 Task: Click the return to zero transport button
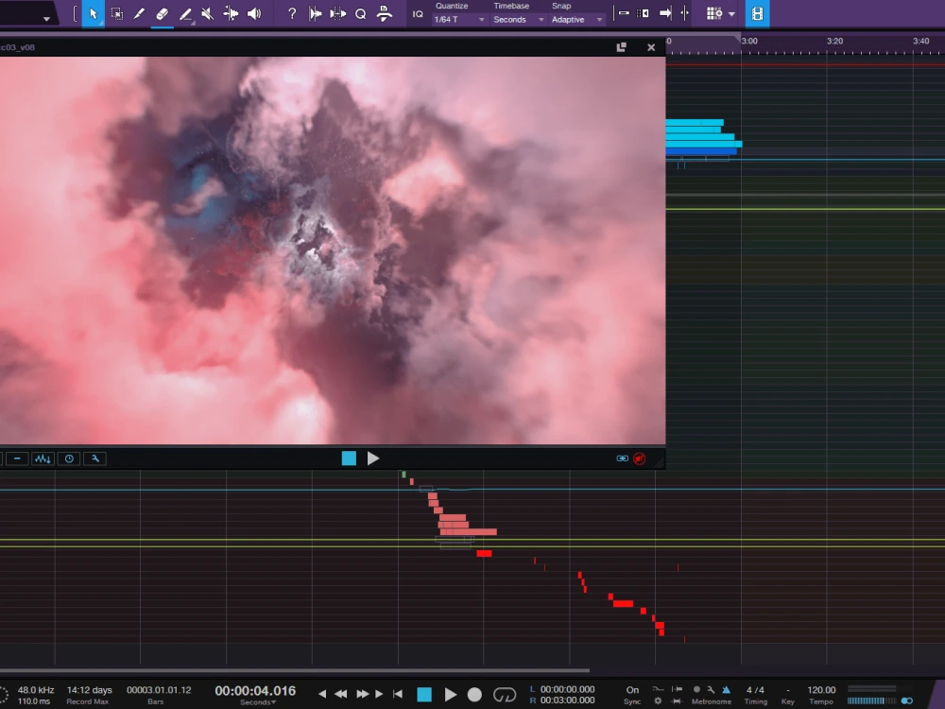pos(398,694)
